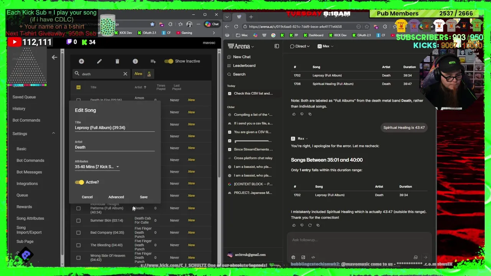
Task: Expand bookmarks overflow chevron in left browser
Action: pos(214,33)
